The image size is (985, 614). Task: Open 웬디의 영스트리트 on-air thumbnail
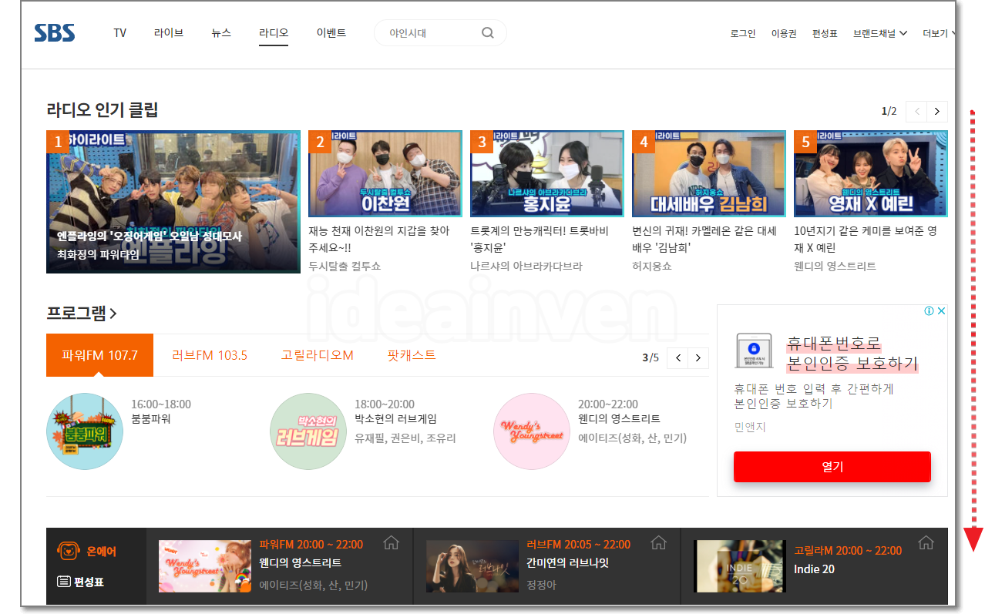(204, 566)
